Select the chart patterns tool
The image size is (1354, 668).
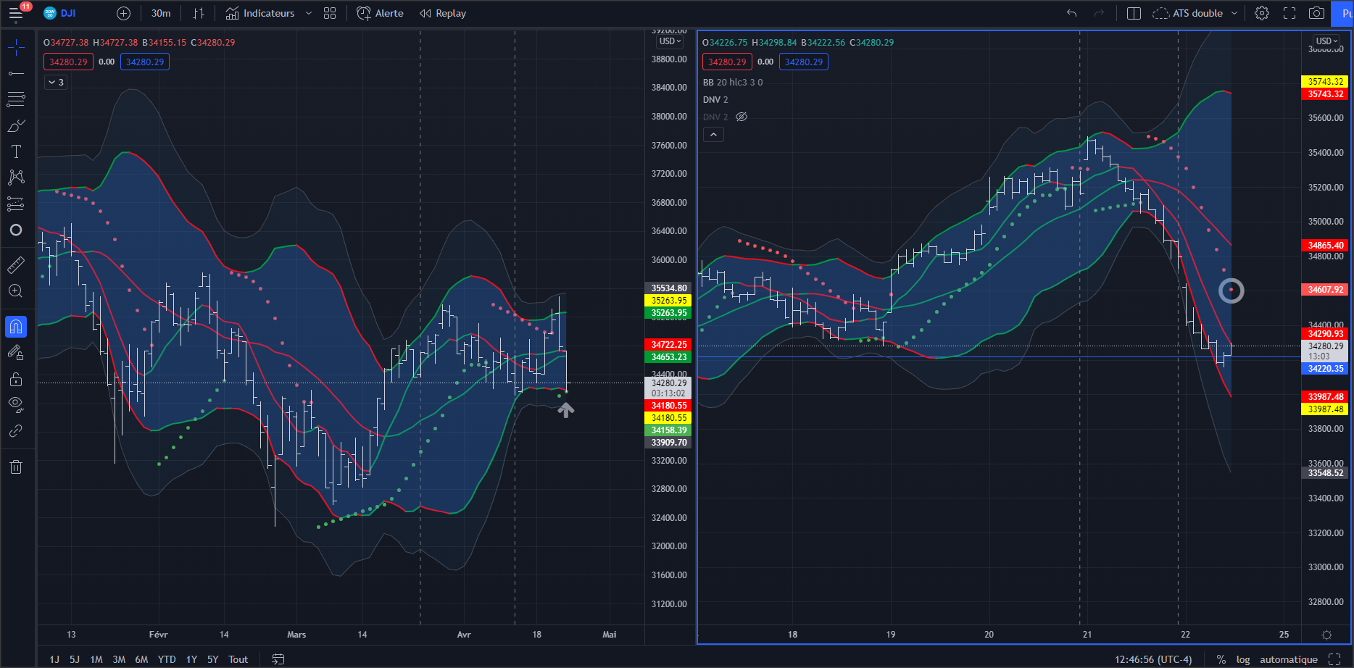(16, 178)
